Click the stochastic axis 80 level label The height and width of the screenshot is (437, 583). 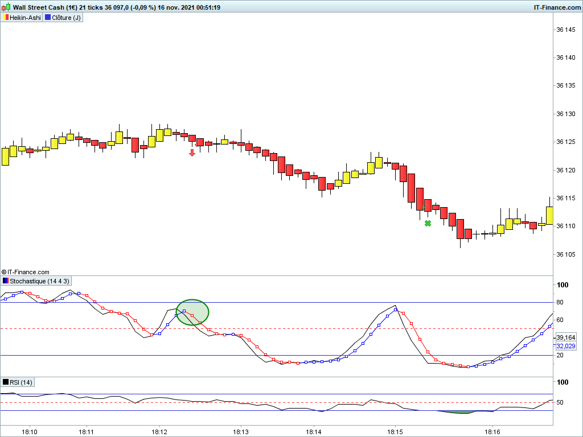pos(560,302)
